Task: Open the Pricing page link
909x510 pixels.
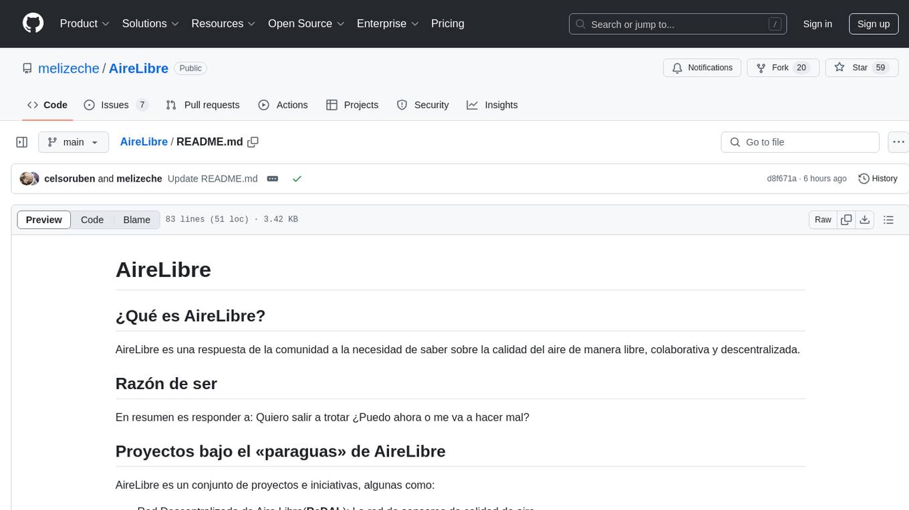Action: (x=448, y=23)
